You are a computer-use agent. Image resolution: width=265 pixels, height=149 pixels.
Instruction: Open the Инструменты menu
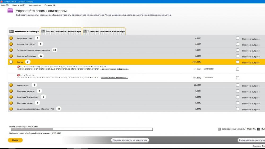[x=35, y=5]
